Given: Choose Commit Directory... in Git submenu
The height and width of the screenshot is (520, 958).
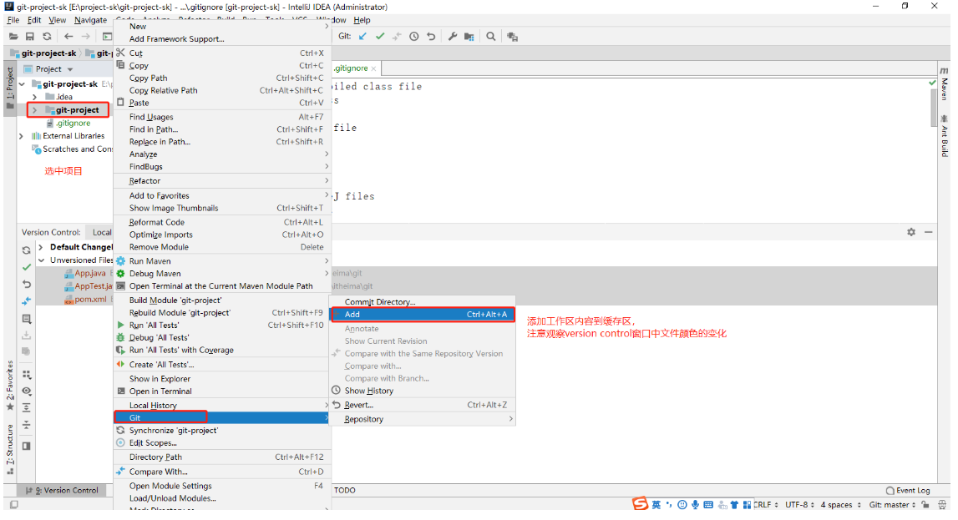Looking at the screenshot, I should (423, 302).
